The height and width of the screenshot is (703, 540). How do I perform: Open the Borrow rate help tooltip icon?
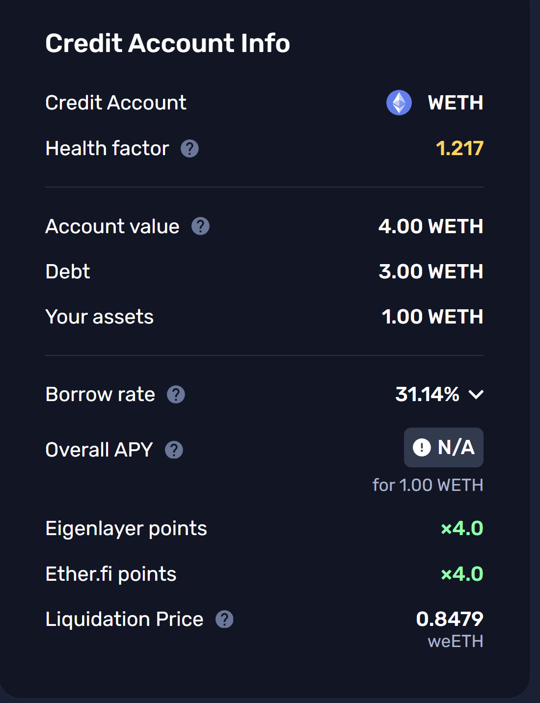coord(176,394)
